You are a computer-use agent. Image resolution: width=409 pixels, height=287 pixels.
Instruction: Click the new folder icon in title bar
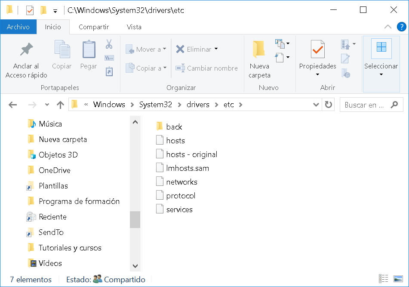[43, 10]
